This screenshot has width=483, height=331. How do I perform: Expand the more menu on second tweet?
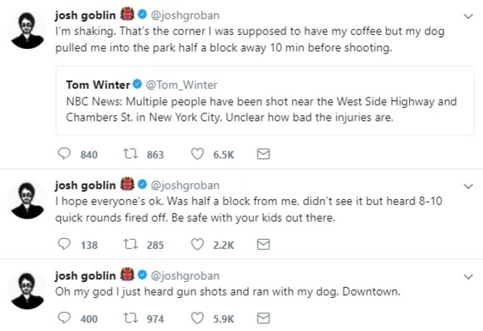[467, 185]
